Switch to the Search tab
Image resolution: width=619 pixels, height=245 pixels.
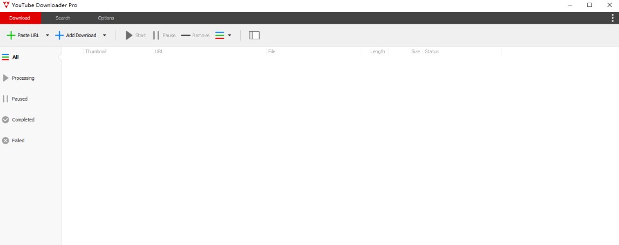(x=63, y=18)
